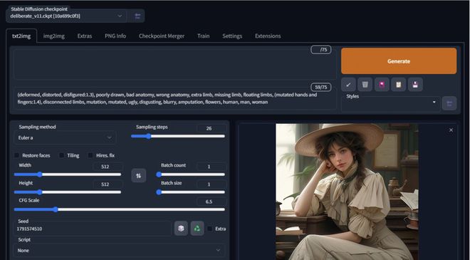The width and height of the screenshot is (470, 260).
Task: Expand the Sampling method Euler a dropdown
Action: (x=65, y=137)
